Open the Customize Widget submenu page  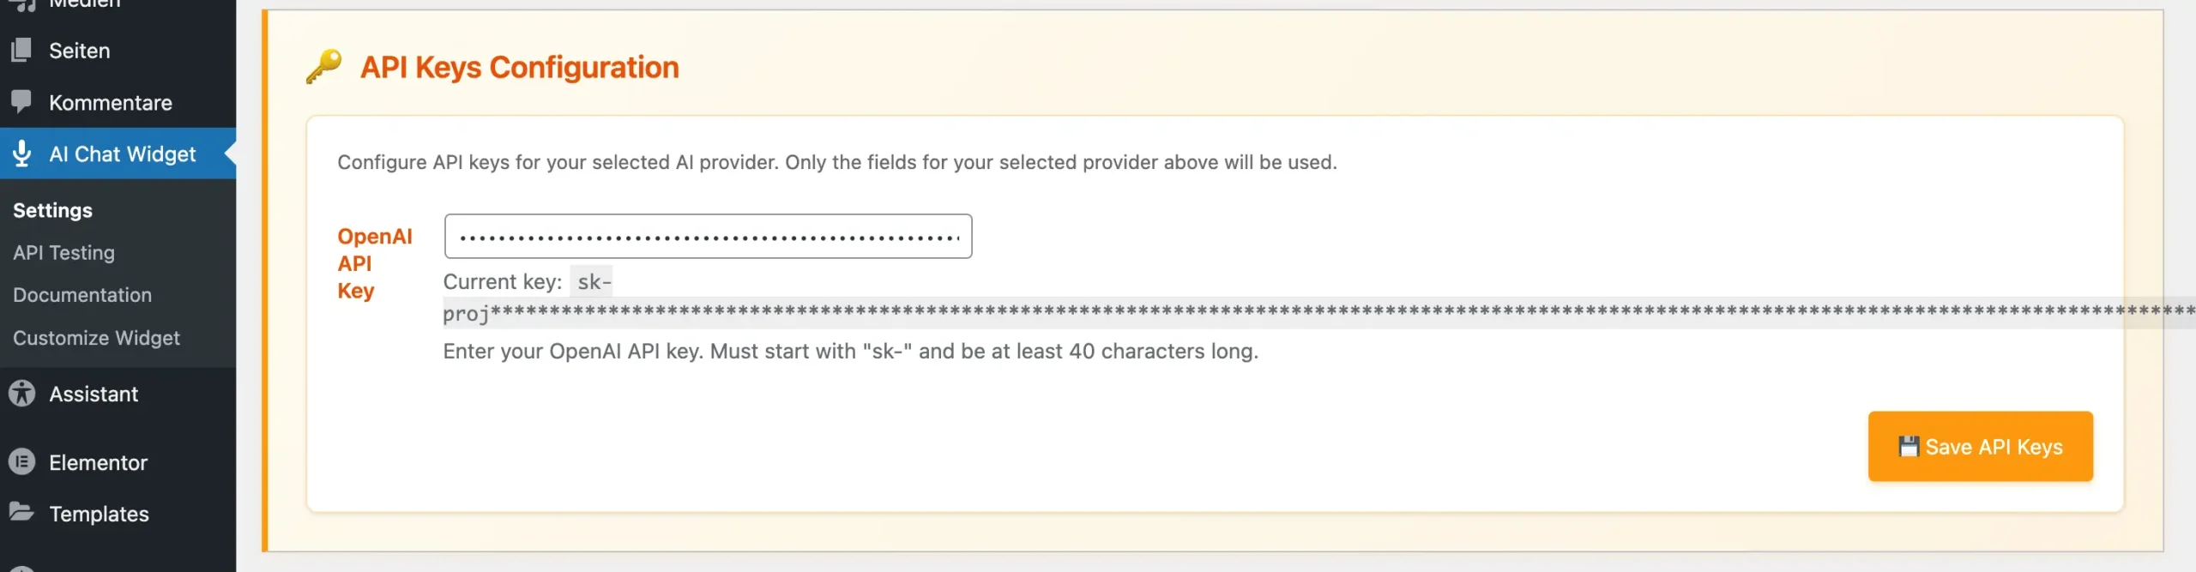pyautogui.click(x=96, y=338)
